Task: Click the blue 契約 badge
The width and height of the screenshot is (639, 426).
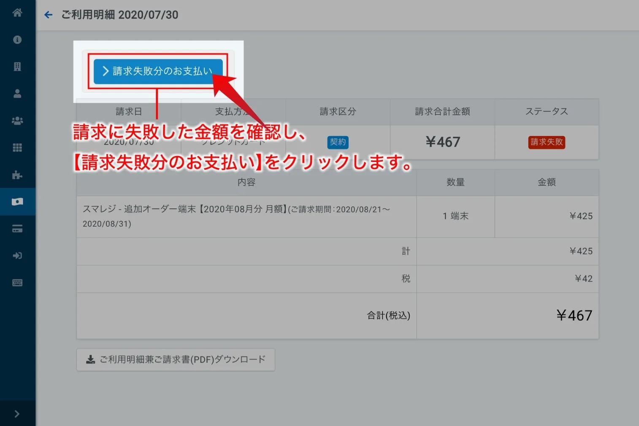Action: tap(338, 142)
